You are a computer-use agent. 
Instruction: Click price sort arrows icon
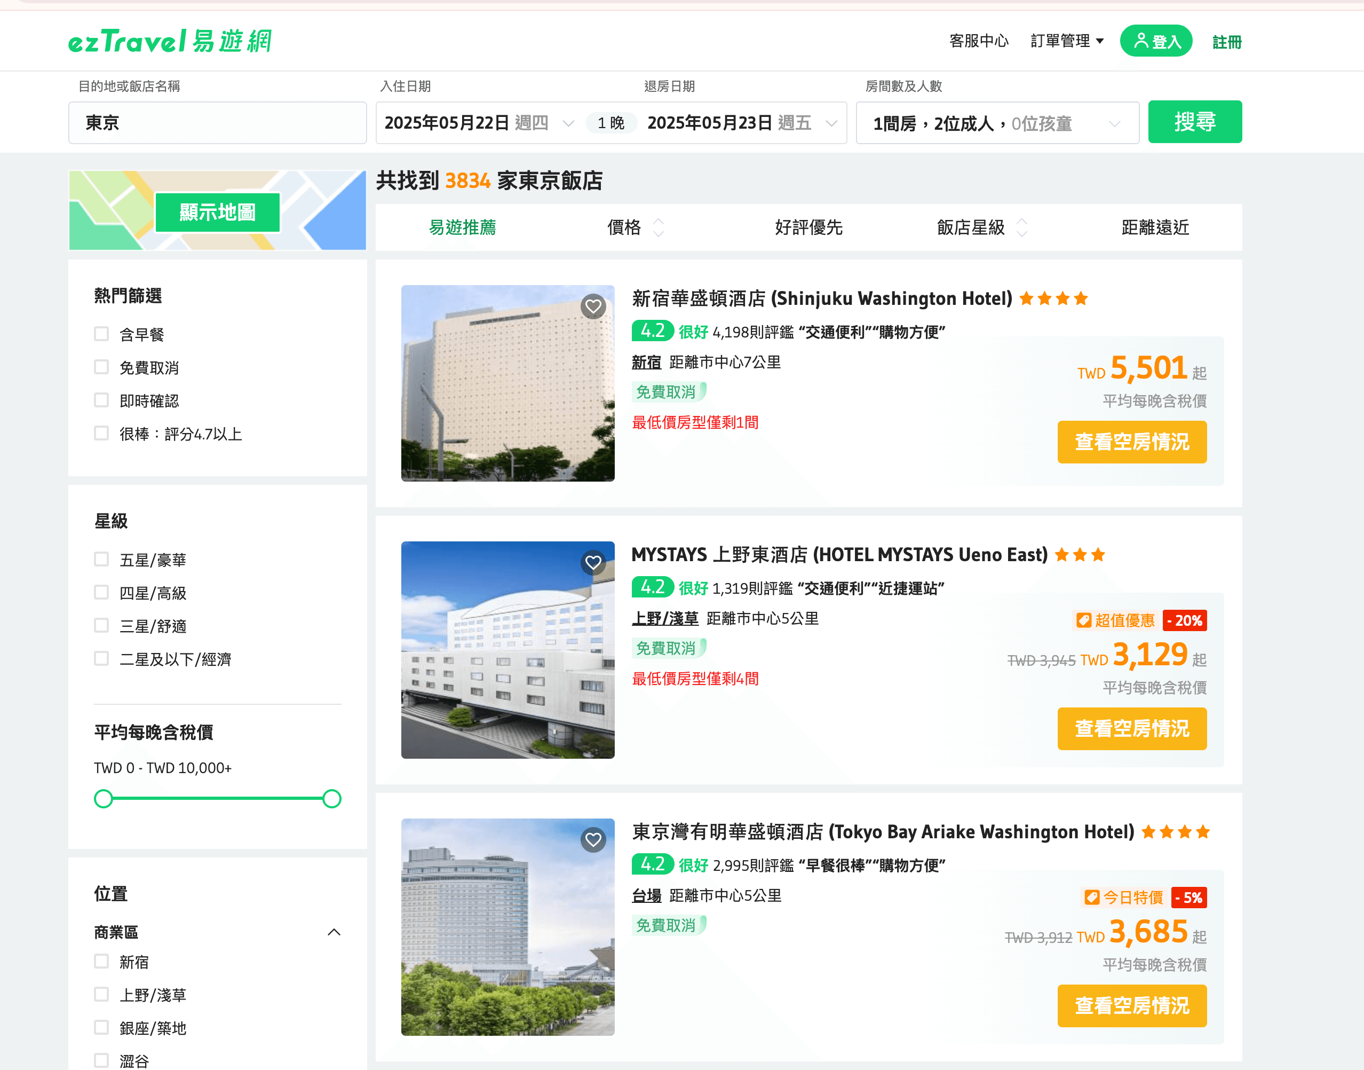coord(658,227)
